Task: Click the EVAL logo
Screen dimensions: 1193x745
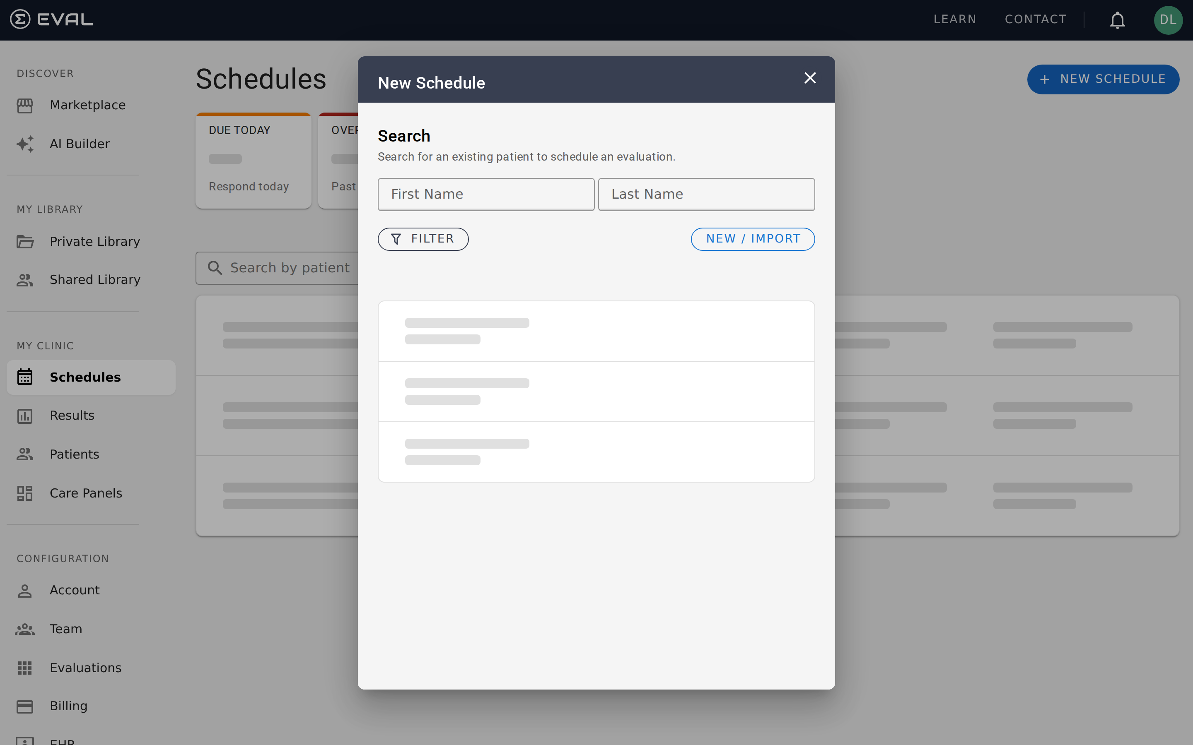Action: [51, 19]
